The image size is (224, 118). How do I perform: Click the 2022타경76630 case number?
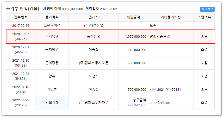pos(161,103)
